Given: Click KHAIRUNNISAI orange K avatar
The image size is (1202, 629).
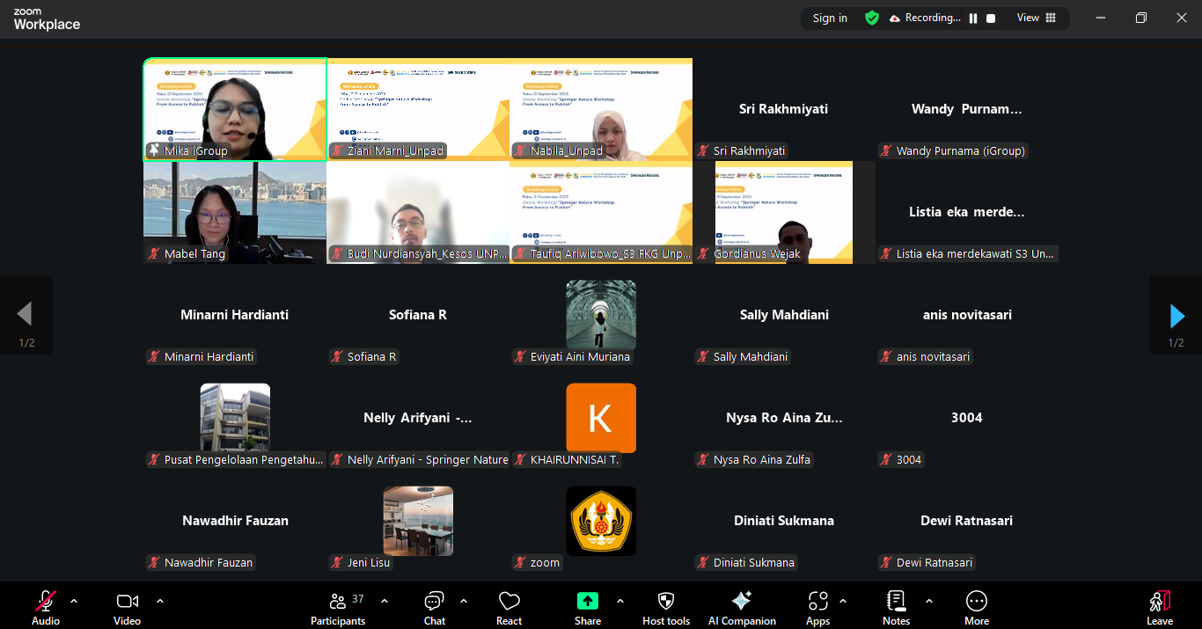Looking at the screenshot, I should (x=601, y=418).
